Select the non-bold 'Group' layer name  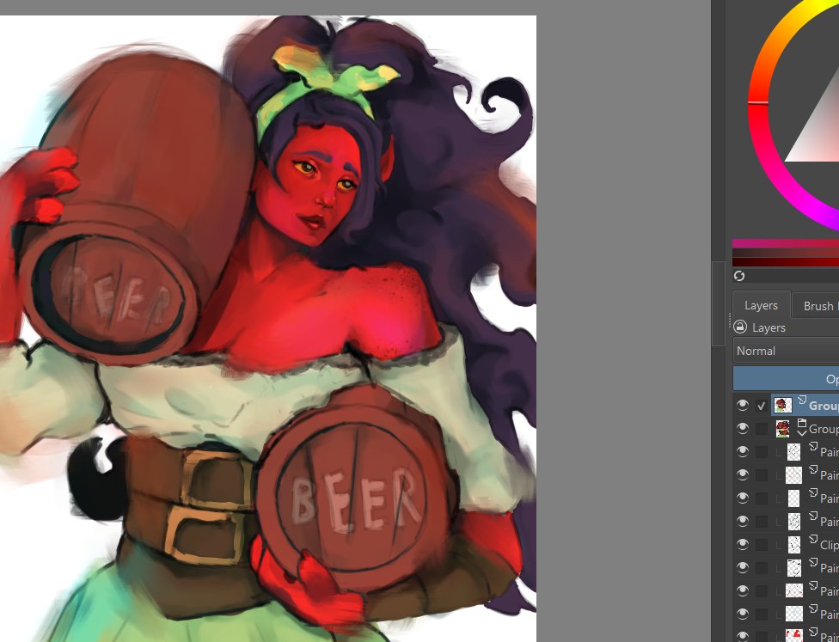824,429
